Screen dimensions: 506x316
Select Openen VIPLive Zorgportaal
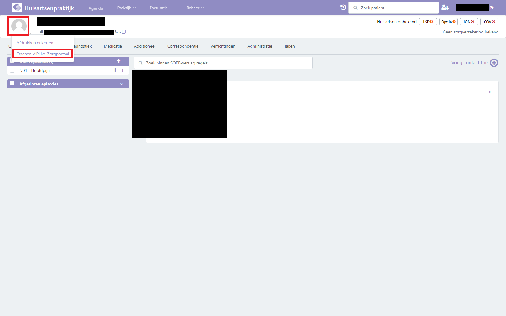43,54
